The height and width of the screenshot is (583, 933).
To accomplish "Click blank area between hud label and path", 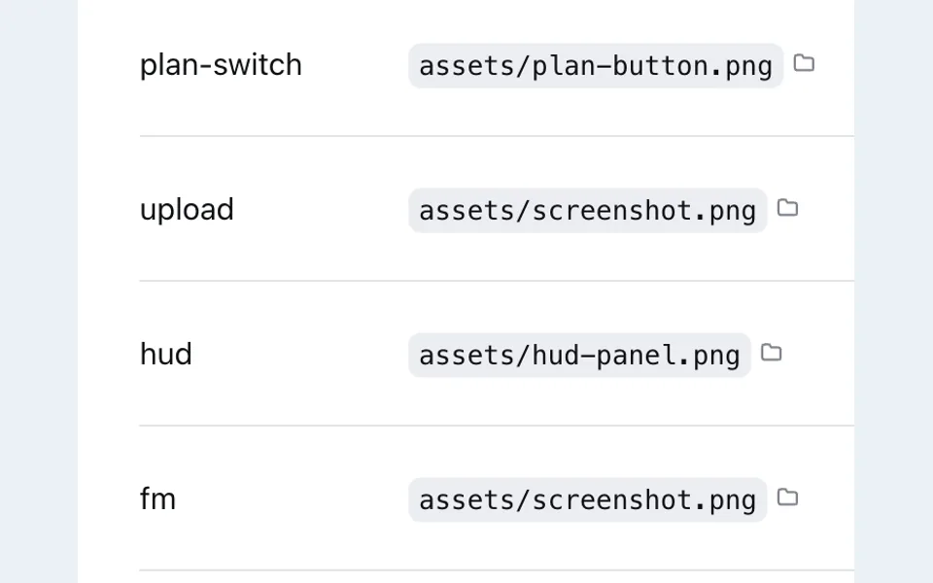I will (x=300, y=356).
